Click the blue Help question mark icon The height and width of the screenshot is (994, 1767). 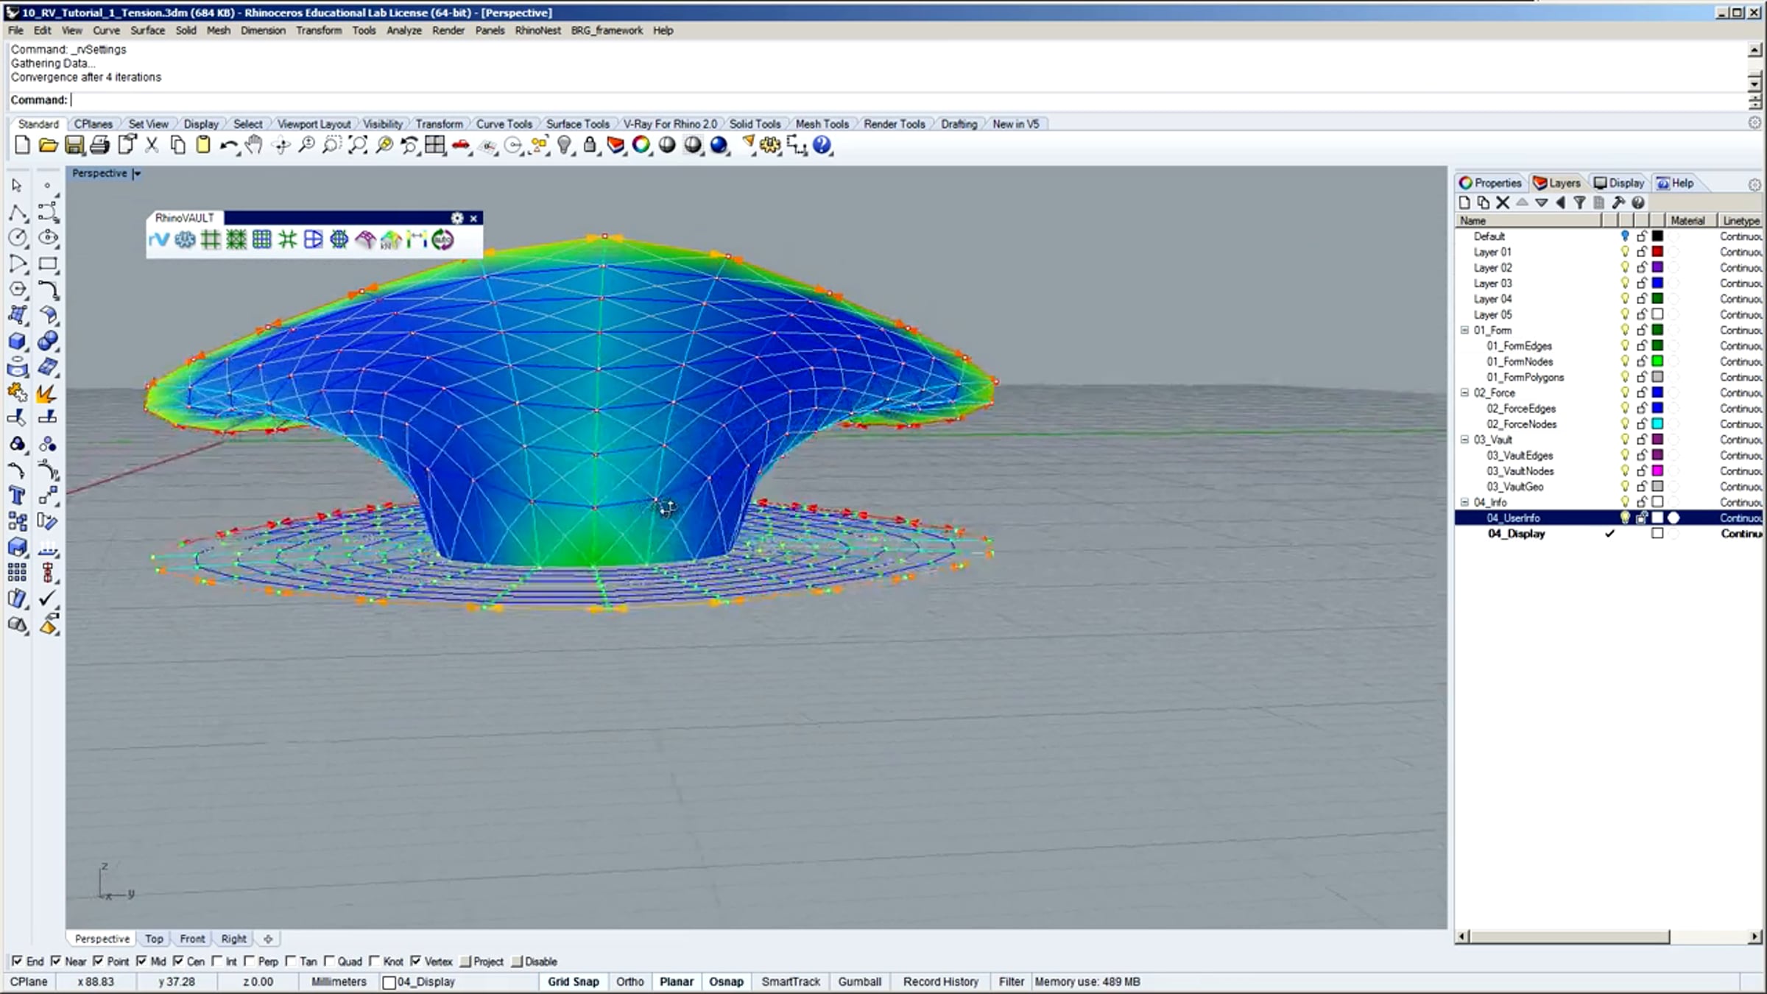(x=822, y=145)
